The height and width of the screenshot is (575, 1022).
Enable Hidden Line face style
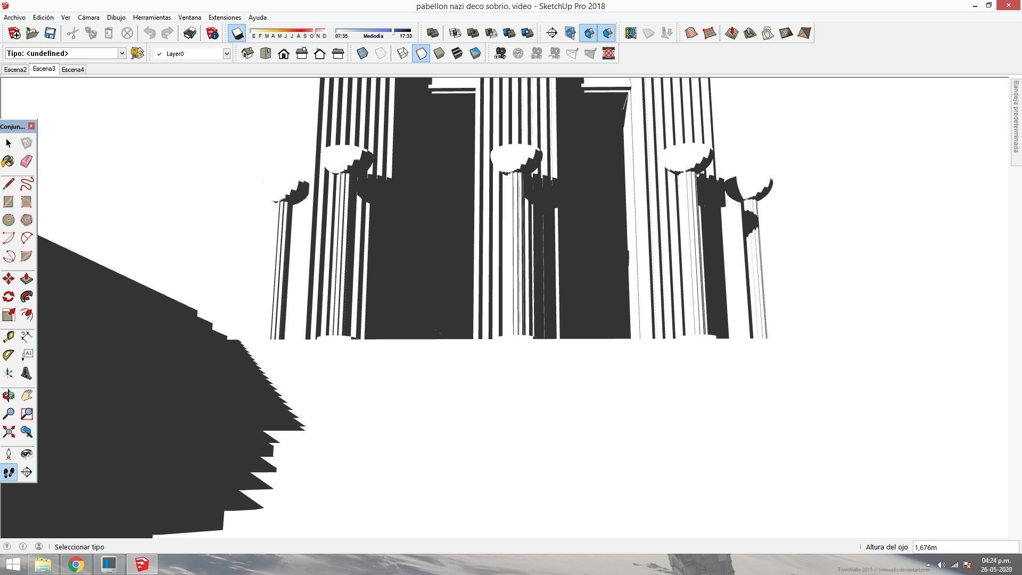[x=421, y=53]
